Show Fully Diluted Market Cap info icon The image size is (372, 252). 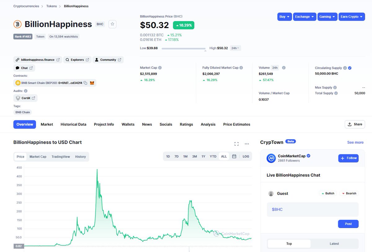tap(241, 68)
